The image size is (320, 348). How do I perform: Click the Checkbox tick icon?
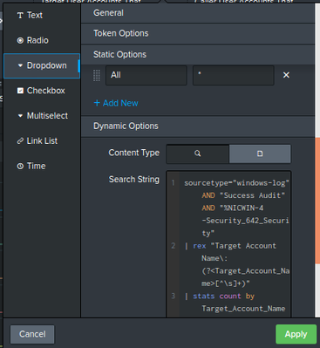pos(20,91)
